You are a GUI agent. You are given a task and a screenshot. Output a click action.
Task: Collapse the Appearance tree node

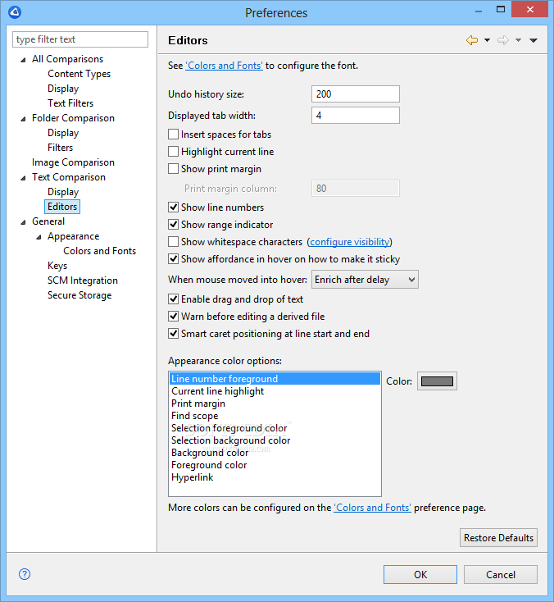[39, 237]
